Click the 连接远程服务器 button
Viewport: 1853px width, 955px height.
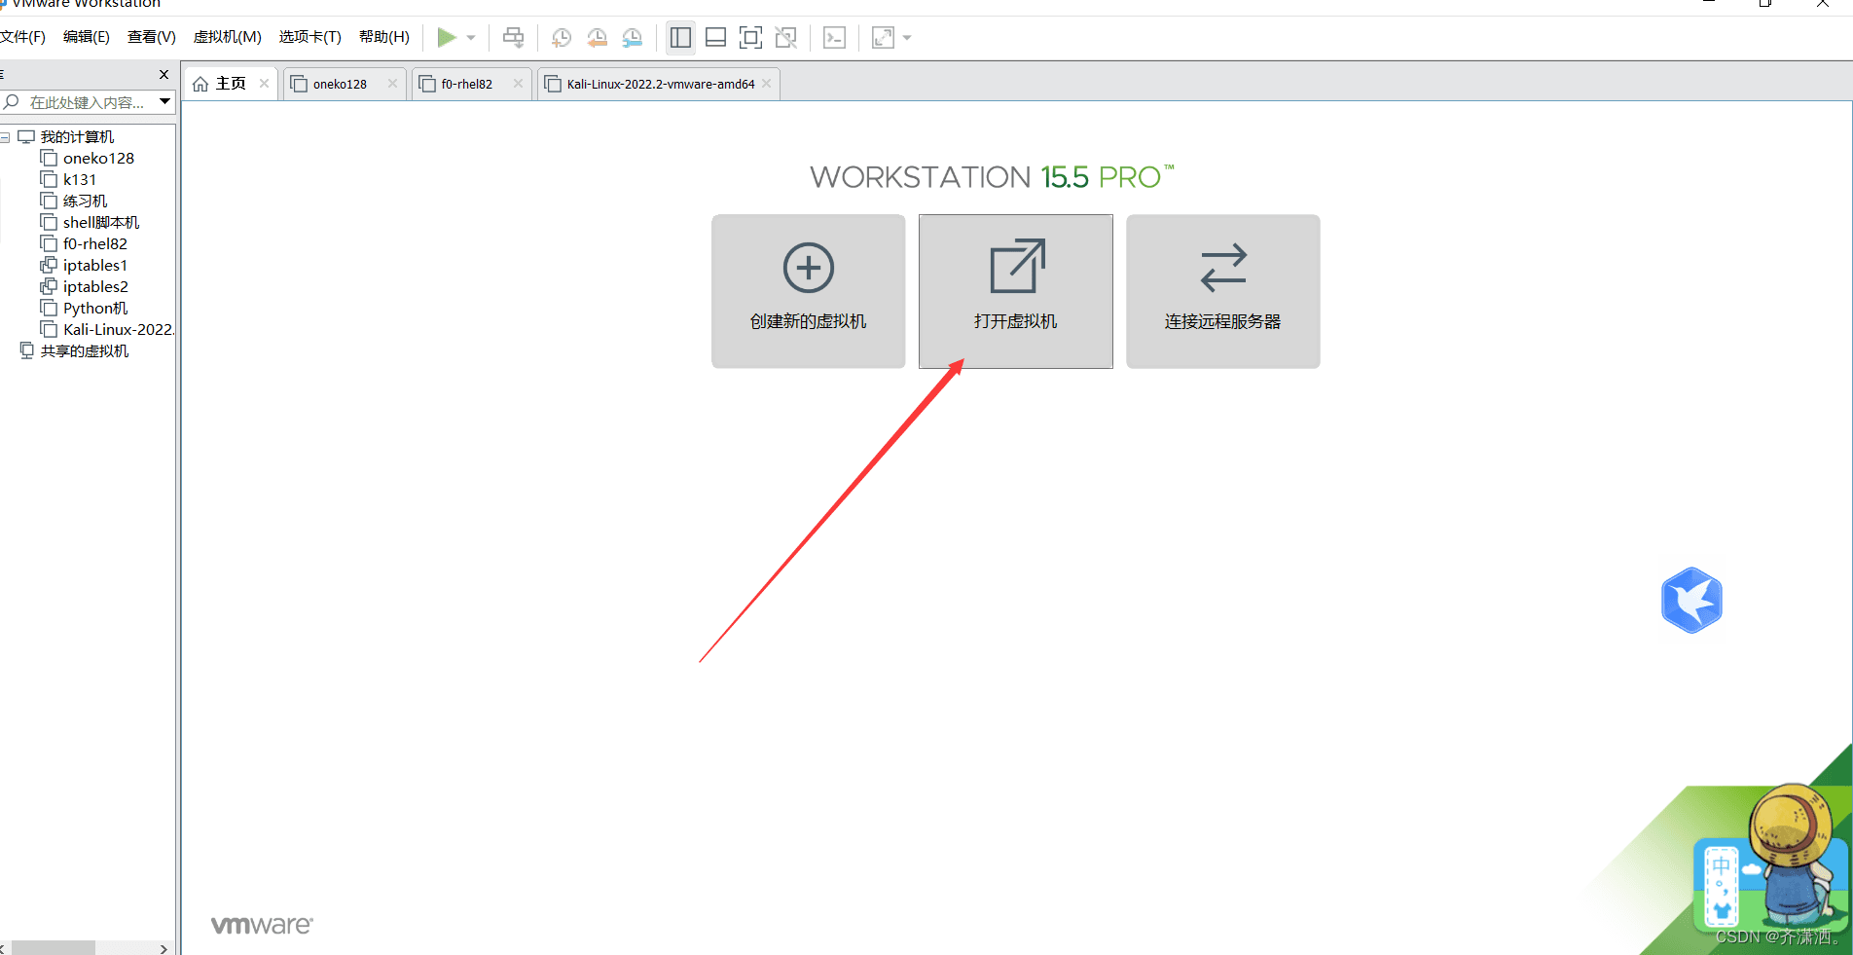pyautogui.click(x=1223, y=291)
